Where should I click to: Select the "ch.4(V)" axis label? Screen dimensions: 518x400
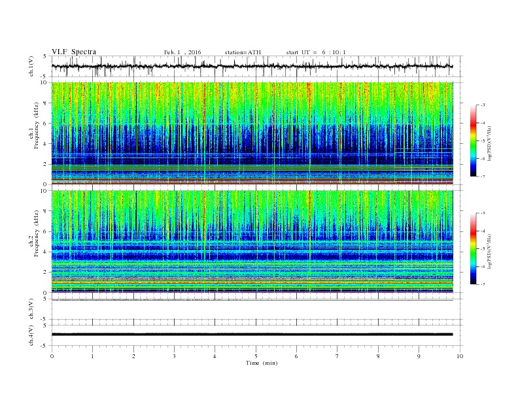31,335
